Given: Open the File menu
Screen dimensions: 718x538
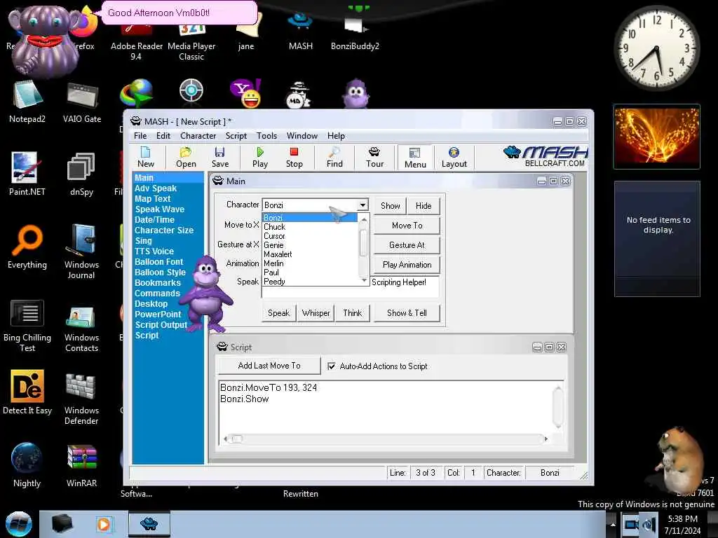Looking at the screenshot, I should [140, 136].
